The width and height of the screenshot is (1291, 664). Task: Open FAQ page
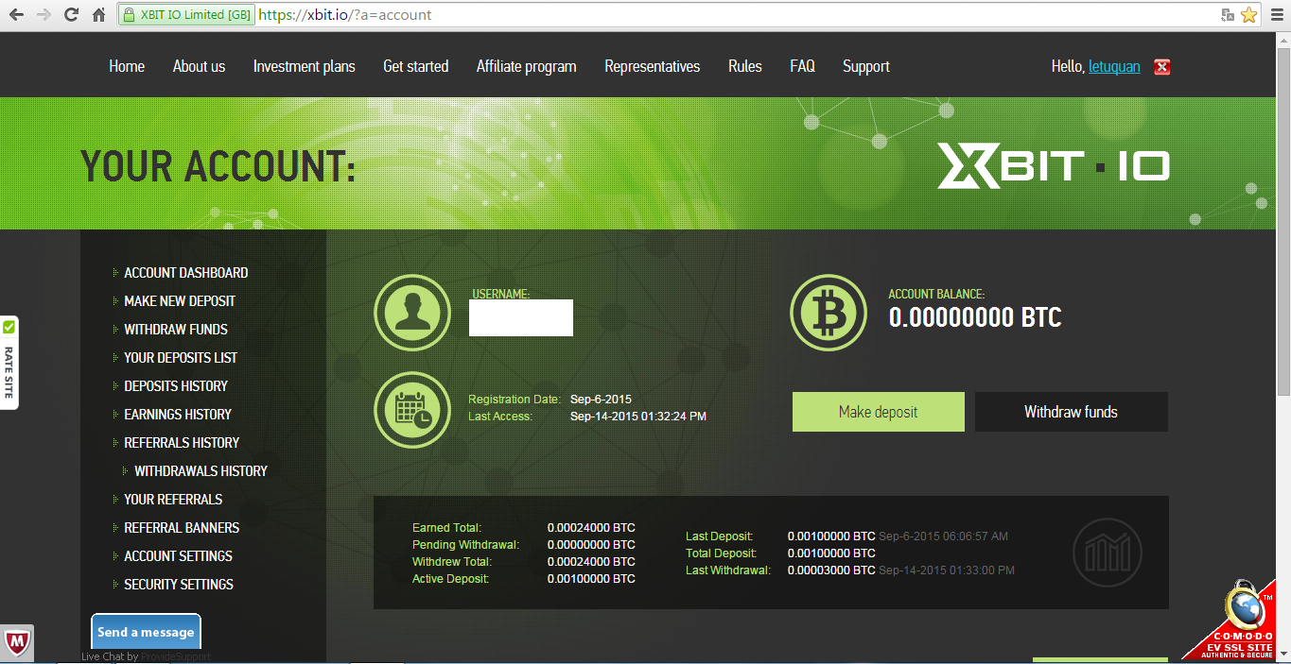tap(802, 66)
